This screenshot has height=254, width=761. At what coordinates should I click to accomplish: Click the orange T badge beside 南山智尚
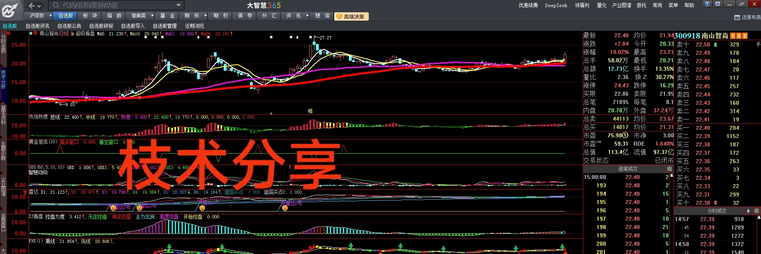[x=733, y=36]
